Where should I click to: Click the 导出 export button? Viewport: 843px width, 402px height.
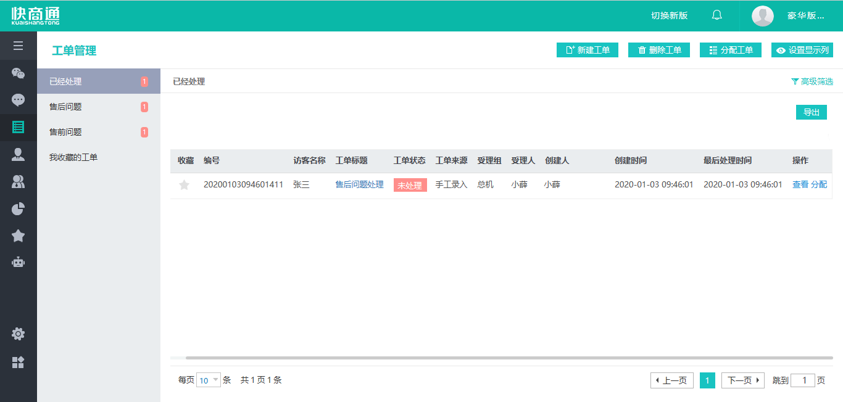pyautogui.click(x=811, y=112)
